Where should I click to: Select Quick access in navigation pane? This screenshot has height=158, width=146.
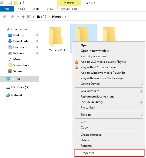coord(17,29)
